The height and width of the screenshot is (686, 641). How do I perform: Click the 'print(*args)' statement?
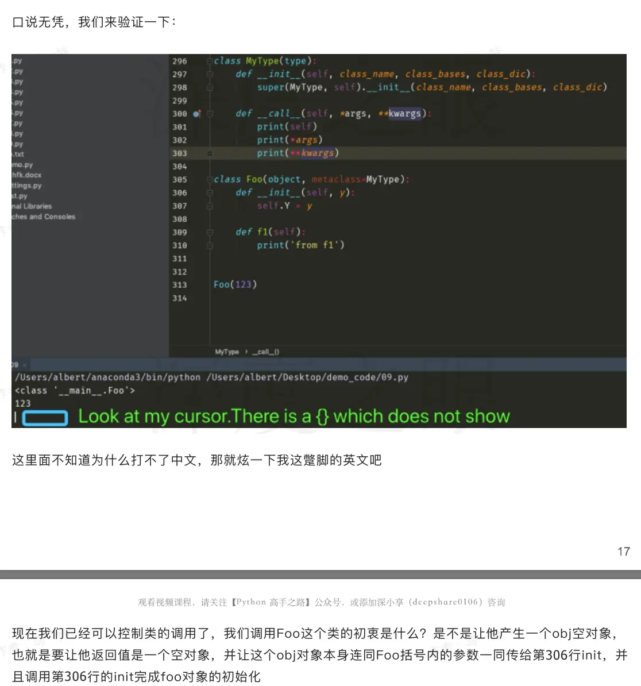pyautogui.click(x=289, y=140)
